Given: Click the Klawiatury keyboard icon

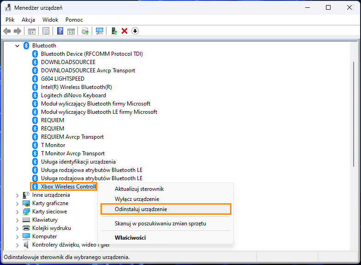Looking at the screenshot, I should (26, 220).
